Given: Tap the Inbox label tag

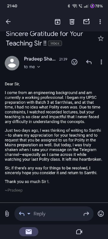Looking at the screenshot, I should [55, 43].
